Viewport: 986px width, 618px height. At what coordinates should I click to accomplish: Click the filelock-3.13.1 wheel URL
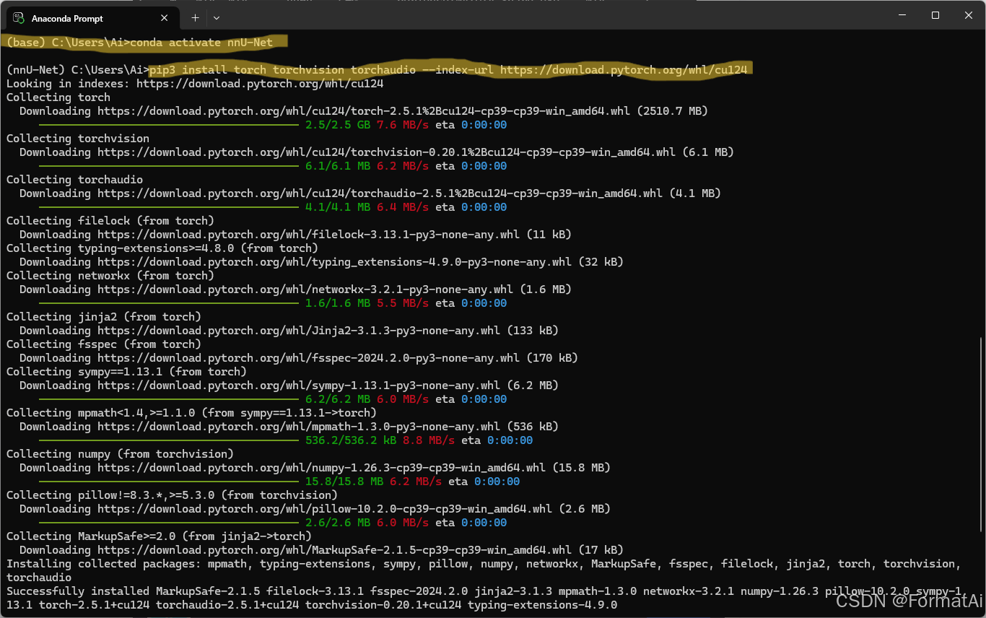pyautogui.click(x=308, y=235)
